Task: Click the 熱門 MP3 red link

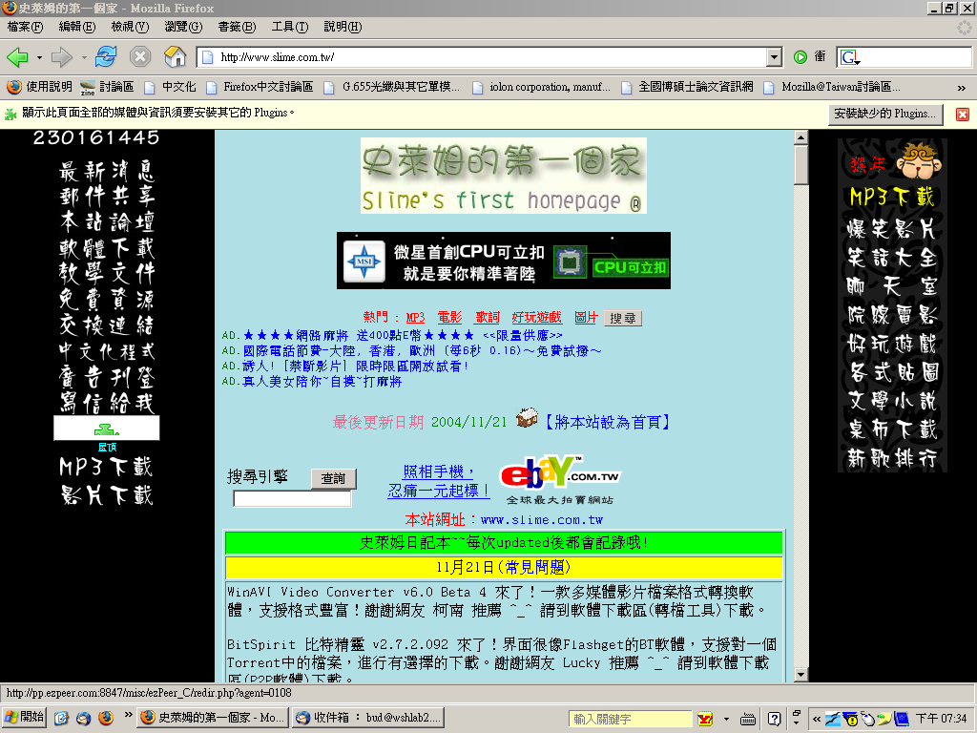Action: [415, 318]
